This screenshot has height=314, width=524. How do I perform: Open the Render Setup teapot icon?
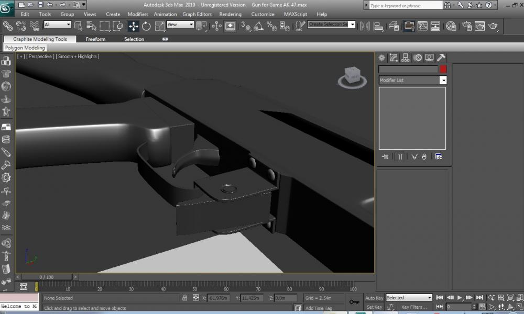tap(466, 26)
